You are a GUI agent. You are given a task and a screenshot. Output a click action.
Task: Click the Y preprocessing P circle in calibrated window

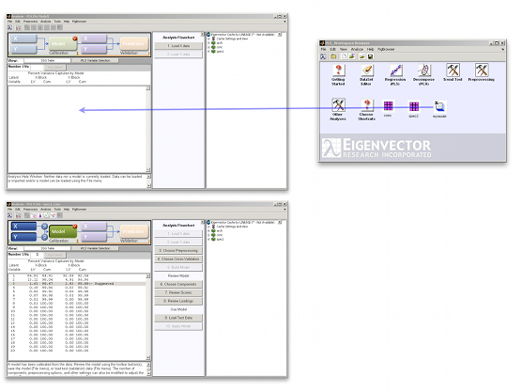pyautogui.click(x=44, y=237)
